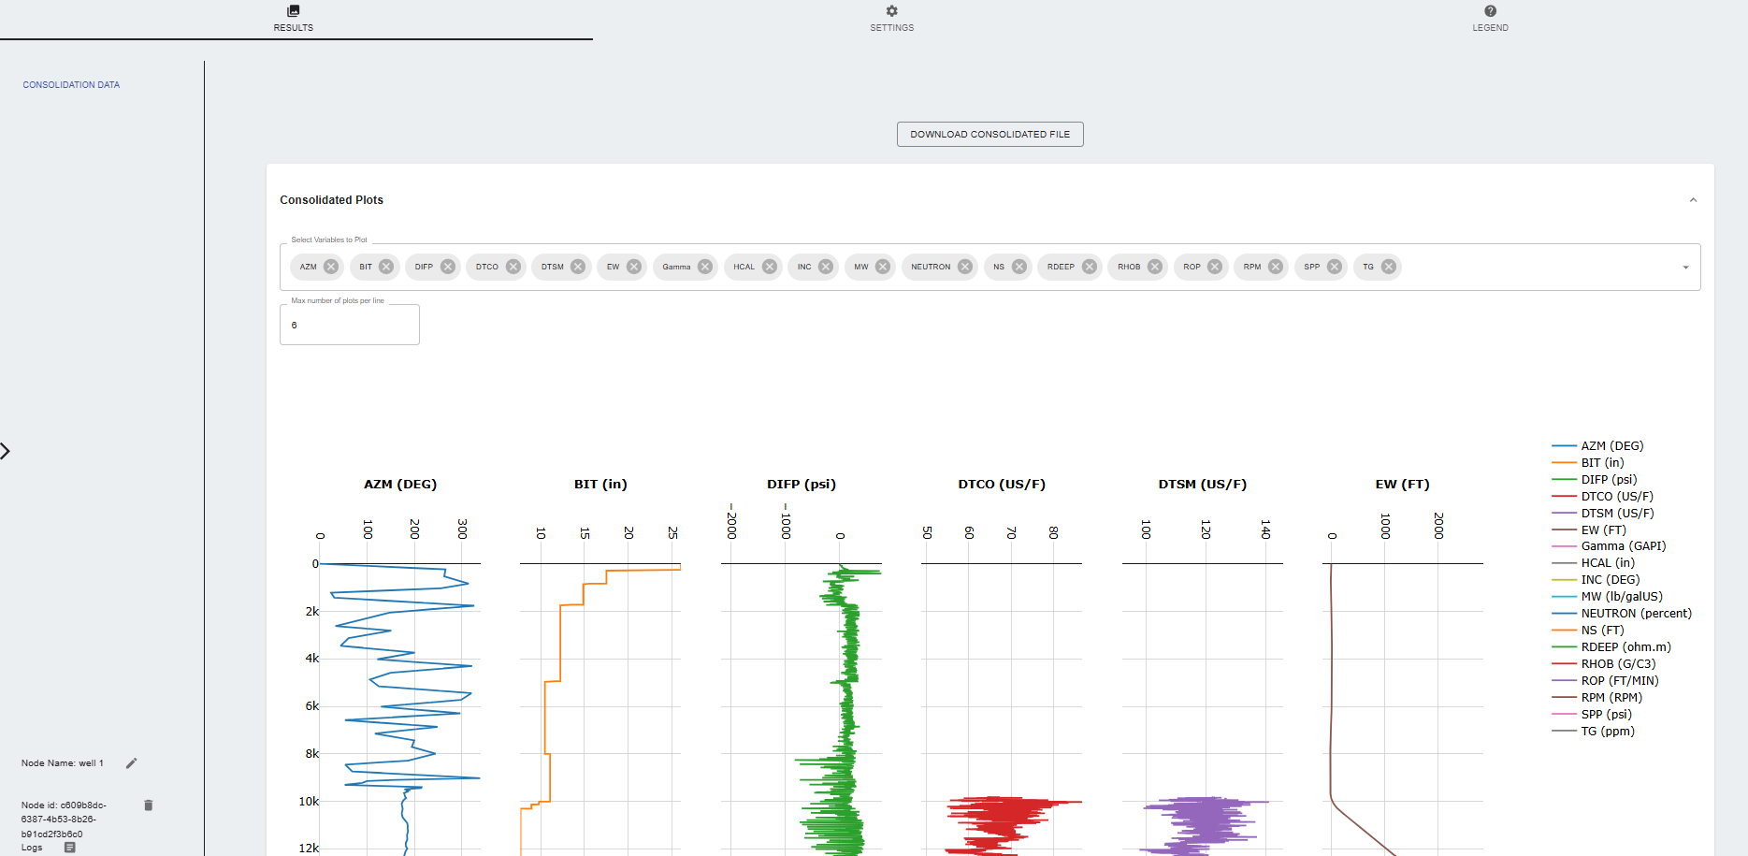Click the trash icon beside Node id
1748x856 pixels.
148,805
